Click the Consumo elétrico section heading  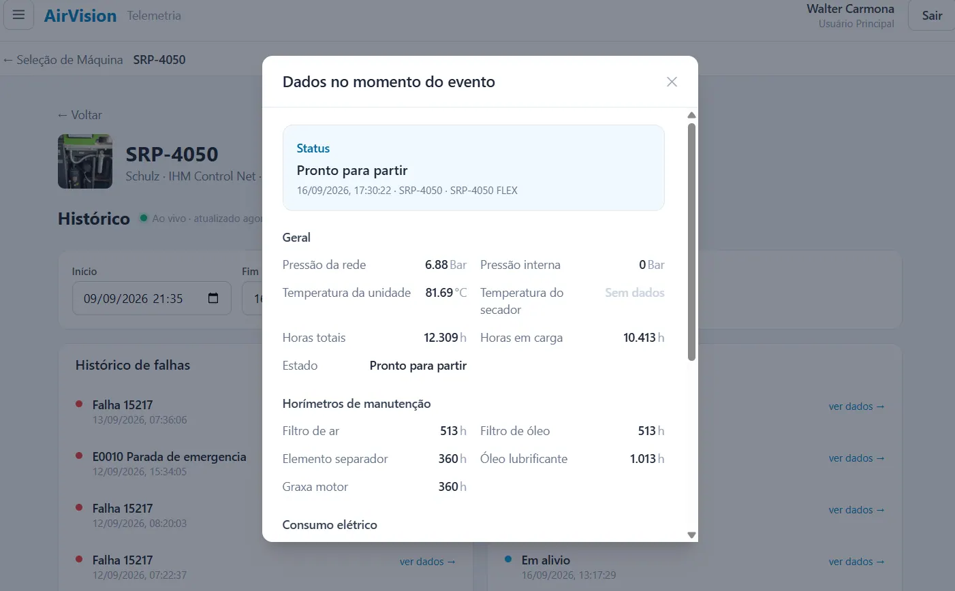coord(330,525)
